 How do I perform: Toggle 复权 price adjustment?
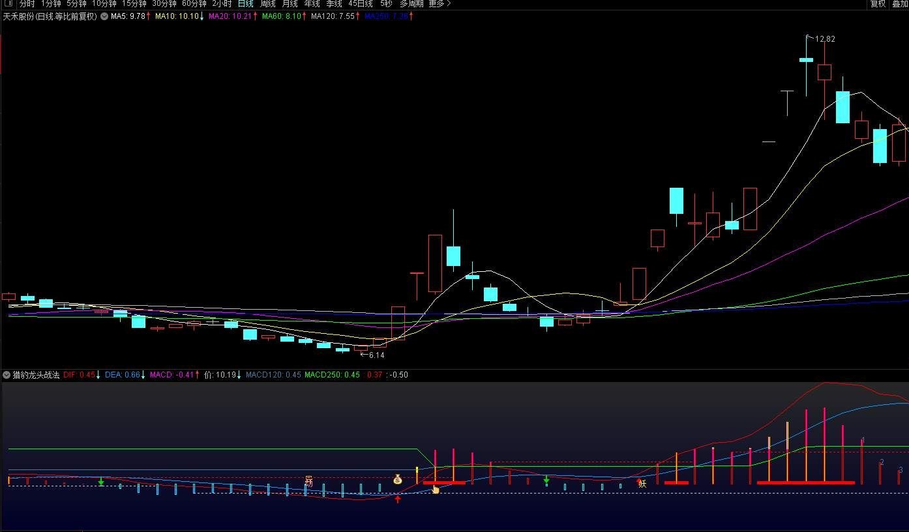(878, 3)
